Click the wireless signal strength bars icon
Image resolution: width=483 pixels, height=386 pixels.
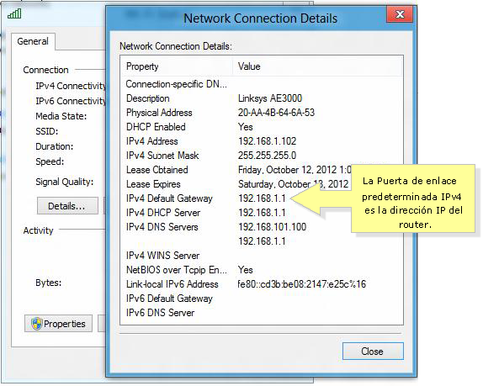[14, 13]
